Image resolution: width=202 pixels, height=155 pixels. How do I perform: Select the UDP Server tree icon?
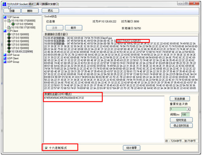(x=5, y=55)
